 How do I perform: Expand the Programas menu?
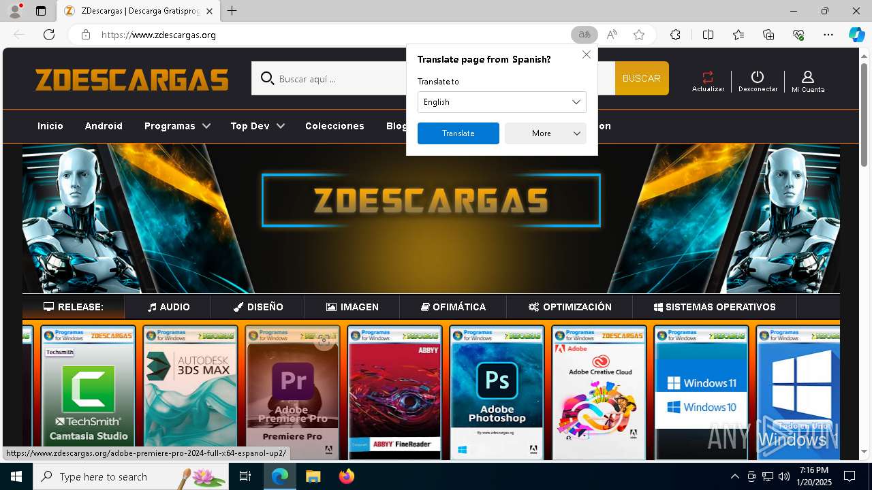coord(177,126)
